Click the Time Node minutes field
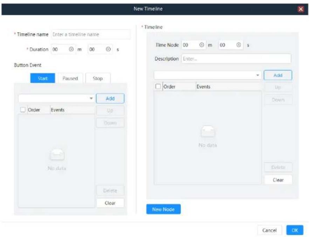Image resolution: width=309 pixels, height=237 pixels. coord(193,45)
